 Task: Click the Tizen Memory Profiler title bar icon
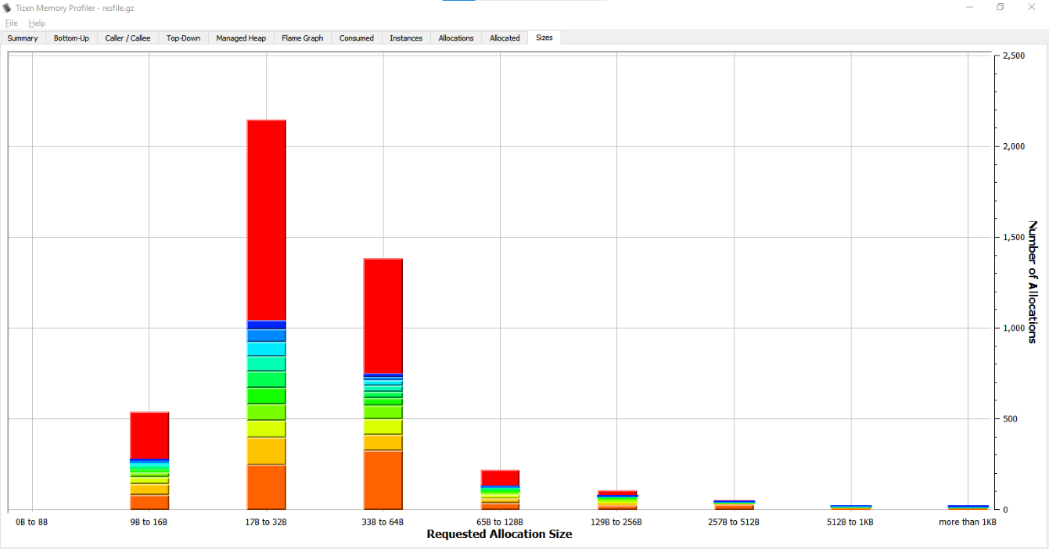(6, 7)
